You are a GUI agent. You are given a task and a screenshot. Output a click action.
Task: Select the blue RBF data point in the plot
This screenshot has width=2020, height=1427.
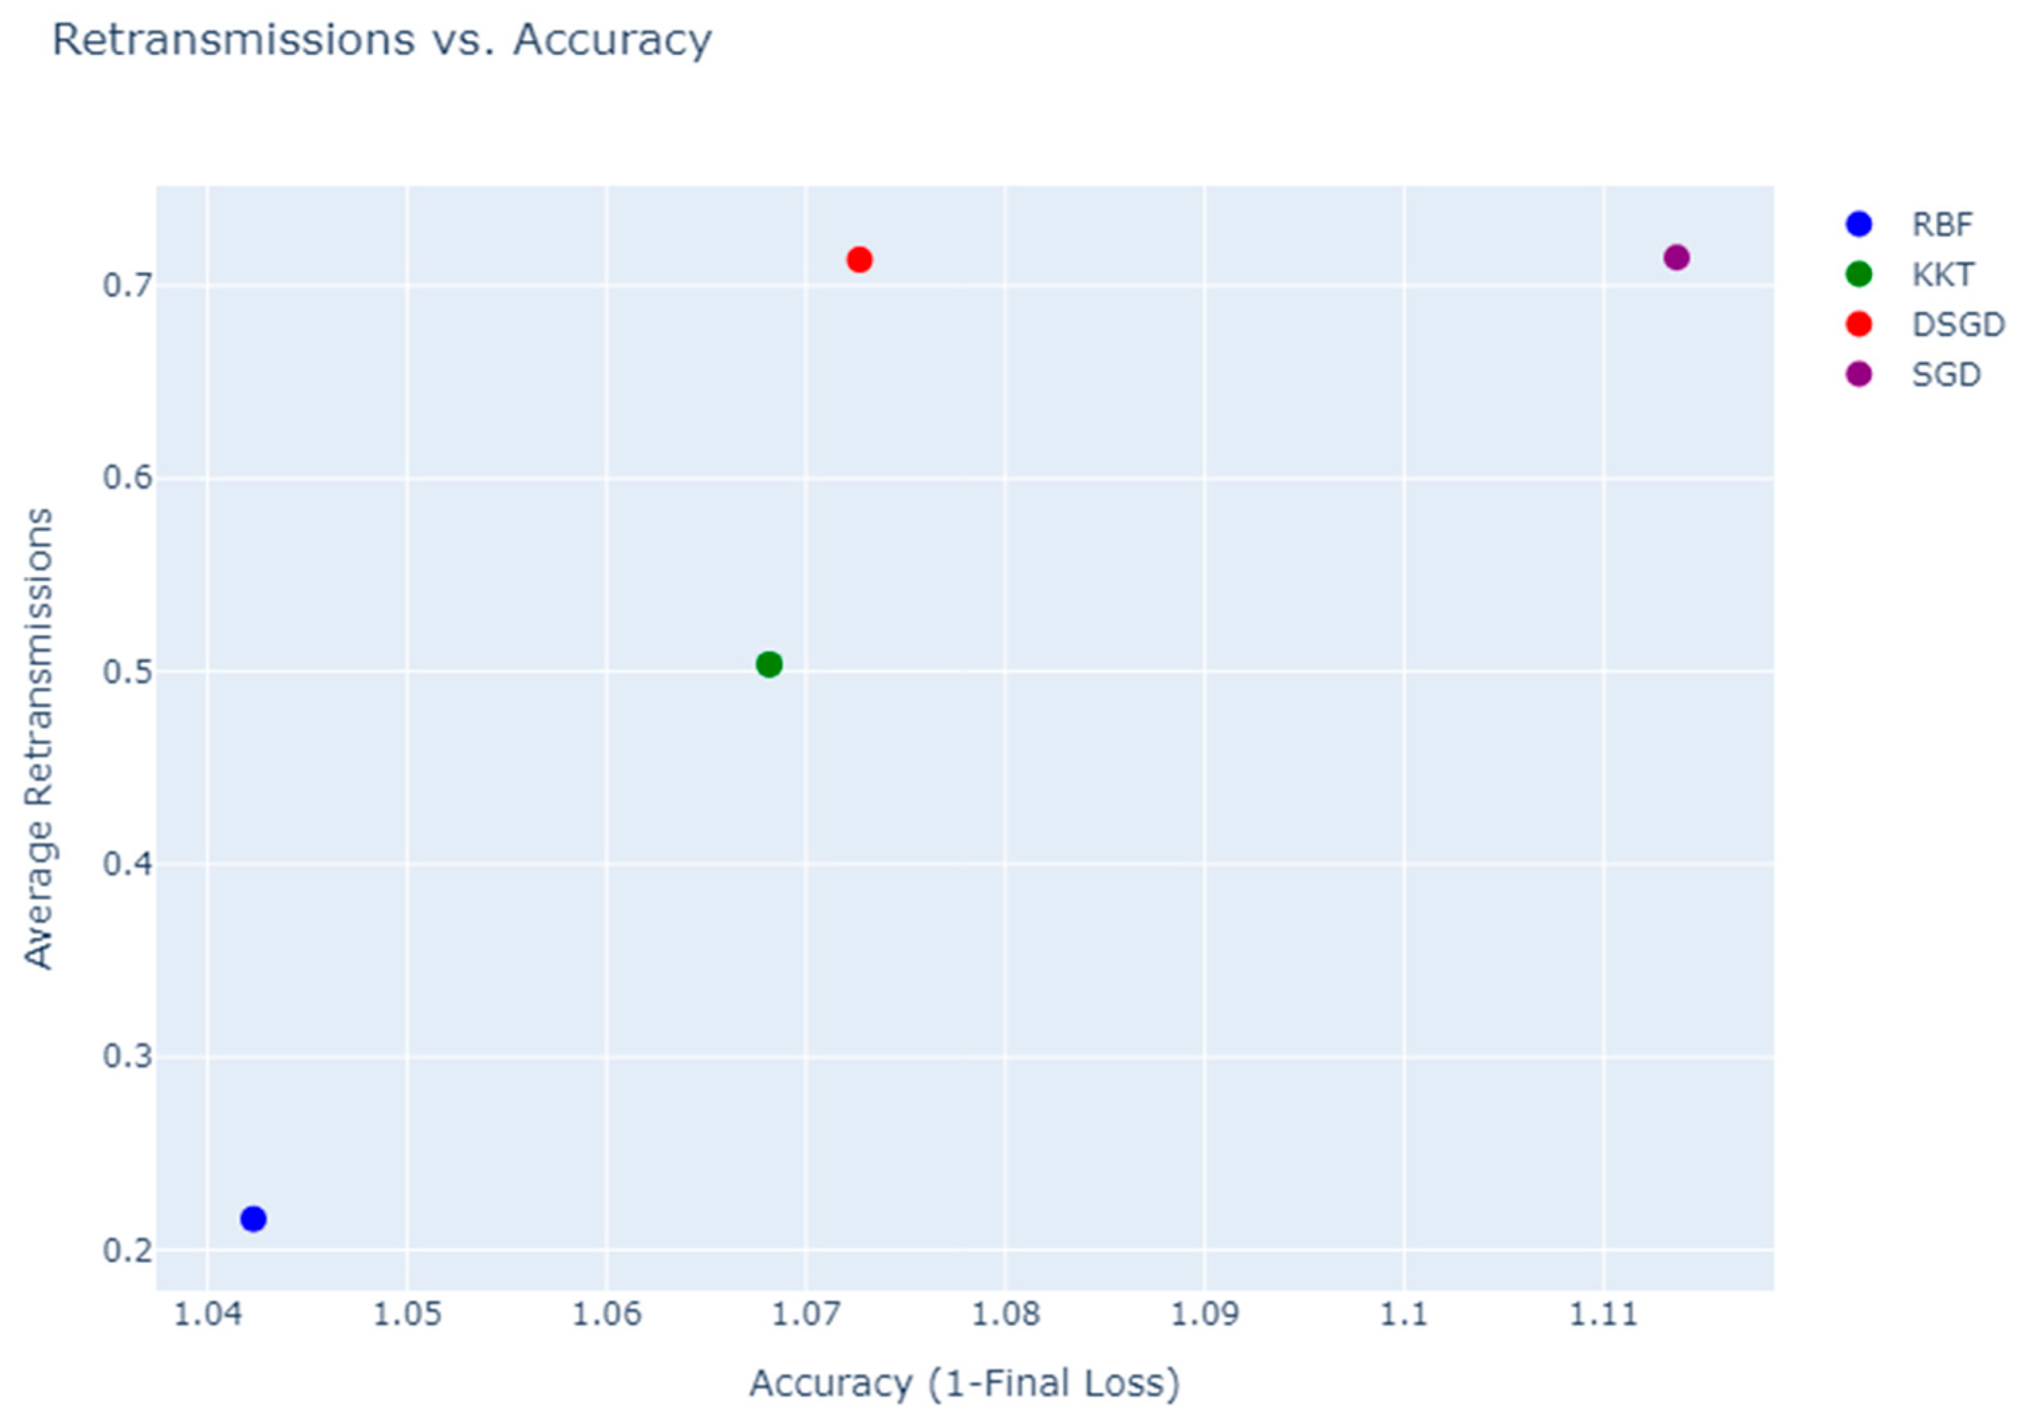[253, 1218]
